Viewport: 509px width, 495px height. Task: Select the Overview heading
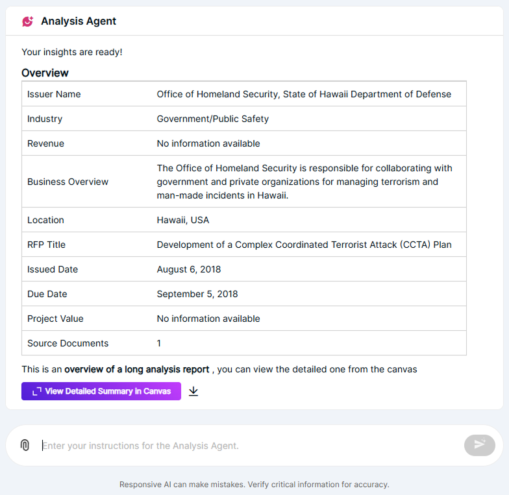[x=45, y=73]
